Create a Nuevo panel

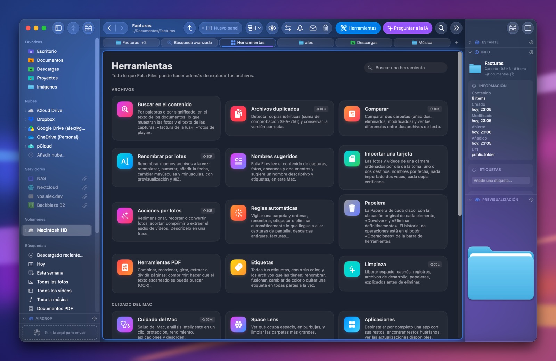click(220, 28)
